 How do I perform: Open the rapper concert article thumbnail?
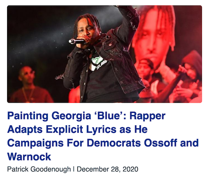104,54
